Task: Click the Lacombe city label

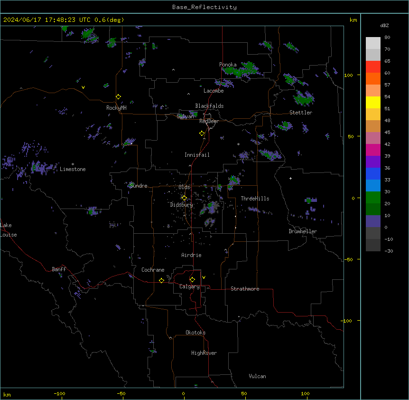Action: [x=214, y=91]
